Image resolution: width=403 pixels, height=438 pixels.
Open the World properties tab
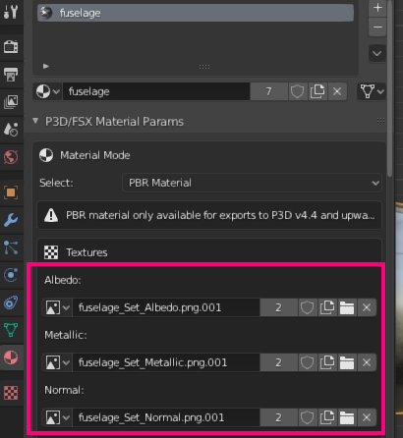(x=11, y=157)
